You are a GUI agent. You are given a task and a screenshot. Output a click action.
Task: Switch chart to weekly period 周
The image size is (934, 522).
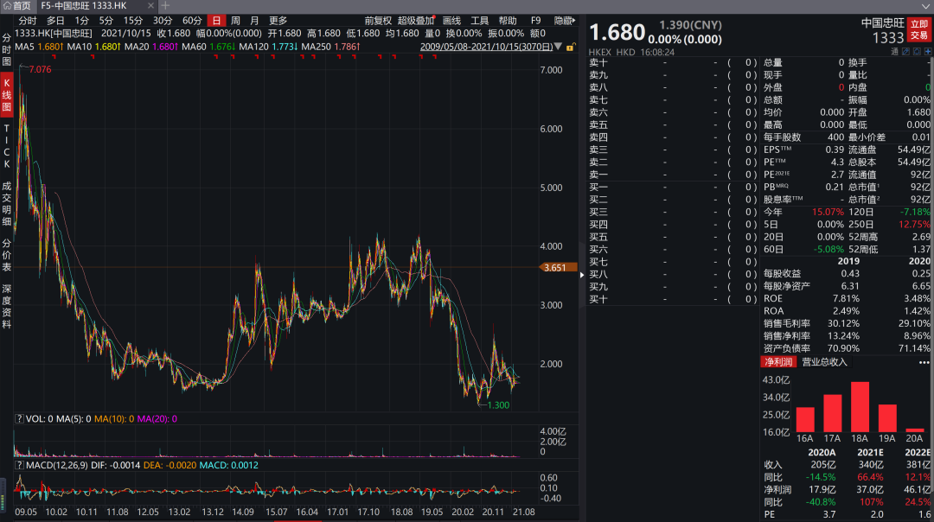(x=235, y=20)
